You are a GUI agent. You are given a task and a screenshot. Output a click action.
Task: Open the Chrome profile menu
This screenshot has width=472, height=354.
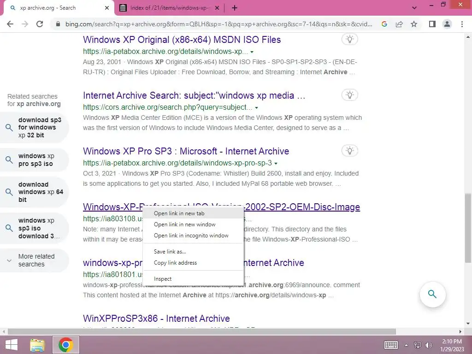click(447, 24)
